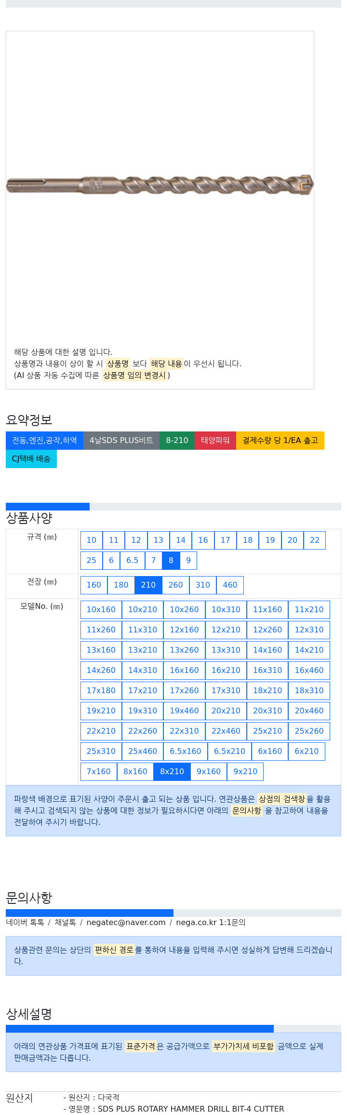The width and height of the screenshot is (347, 1115).
Task: Select the highlighted 8x210 model
Action: point(172,771)
